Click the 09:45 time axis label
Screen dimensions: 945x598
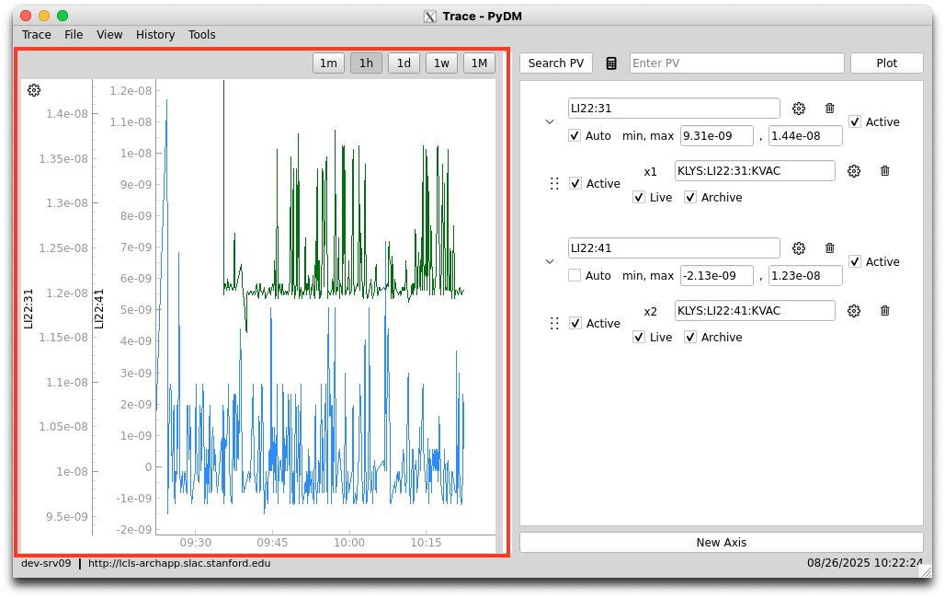(272, 543)
